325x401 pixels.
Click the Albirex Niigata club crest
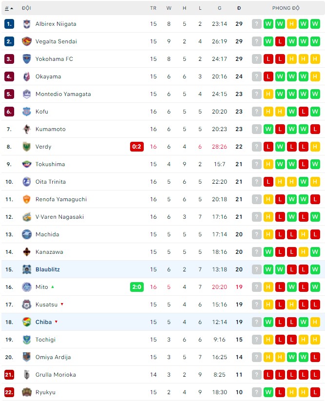[26, 23]
